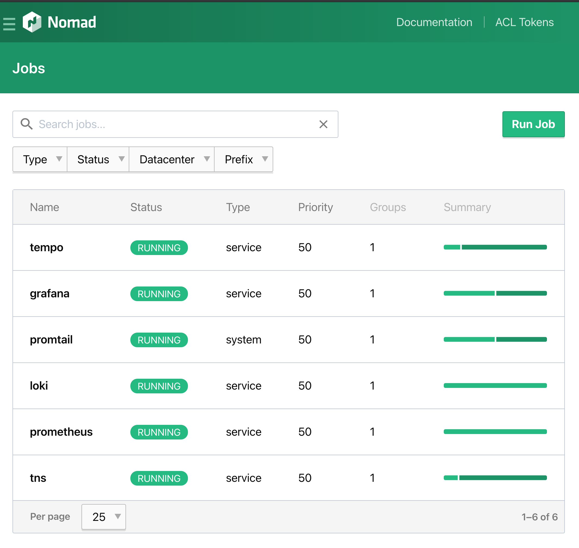Open the grafana job
This screenshot has width=579, height=548.
click(50, 294)
